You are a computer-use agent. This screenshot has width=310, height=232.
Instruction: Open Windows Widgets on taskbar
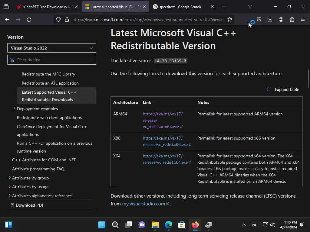point(8,225)
